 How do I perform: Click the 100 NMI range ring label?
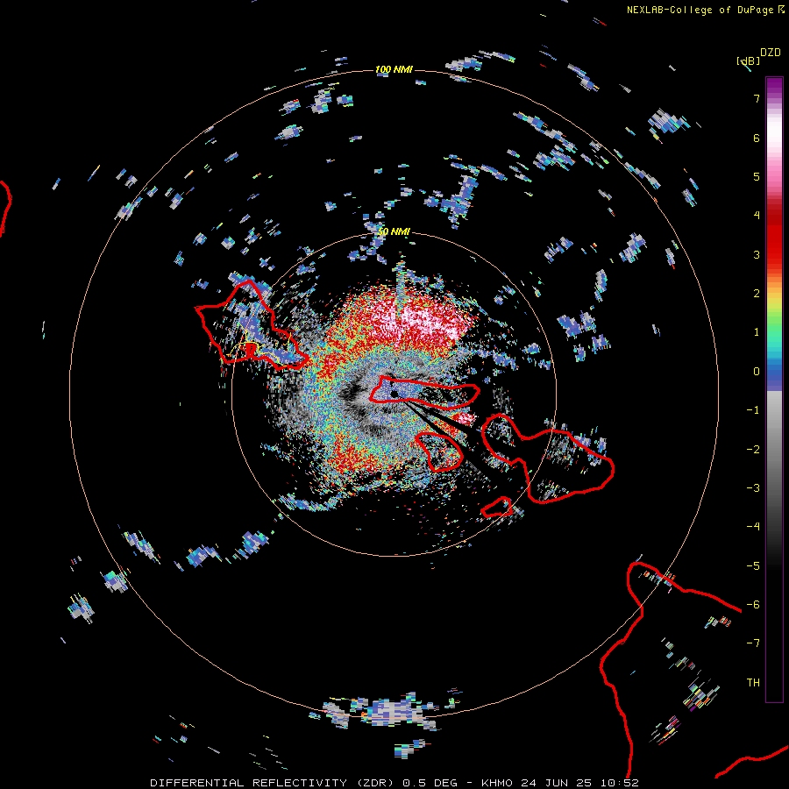coord(394,69)
